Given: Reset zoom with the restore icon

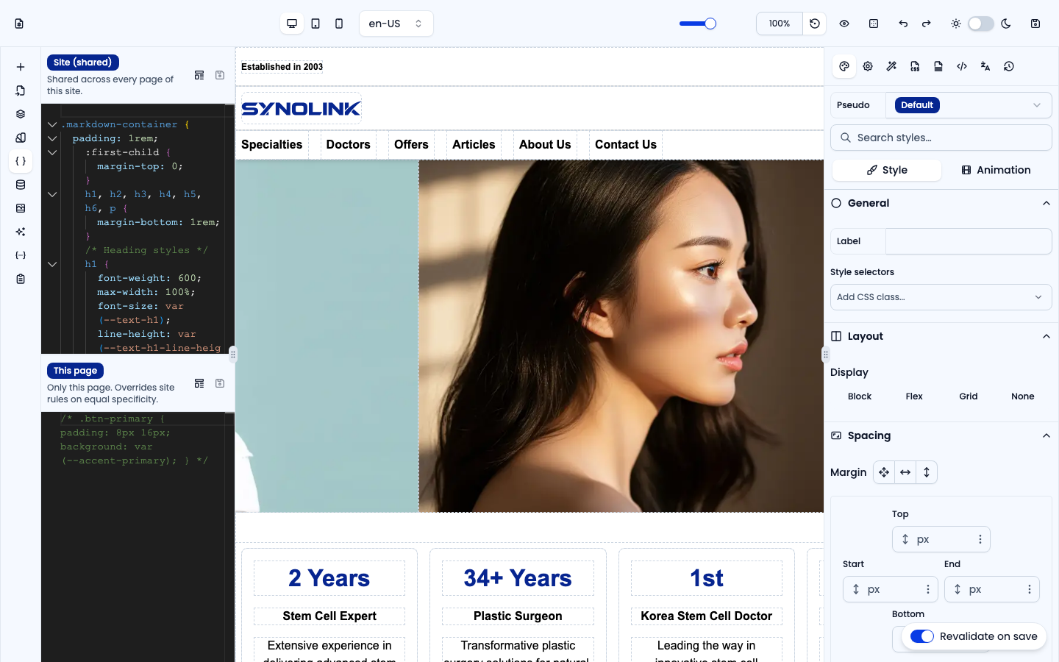Looking at the screenshot, I should pos(815,24).
